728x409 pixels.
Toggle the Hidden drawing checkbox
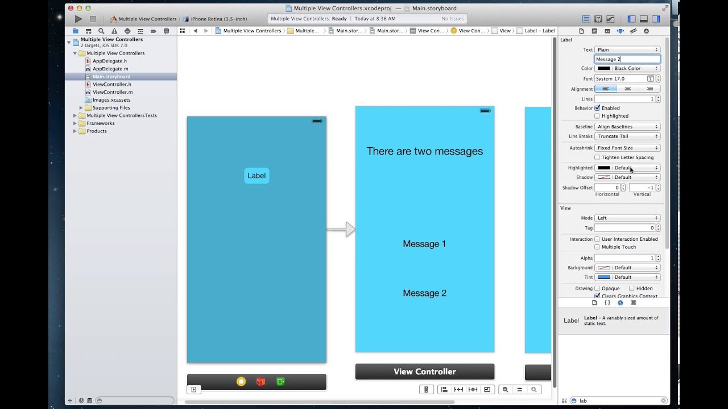click(632, 289)
